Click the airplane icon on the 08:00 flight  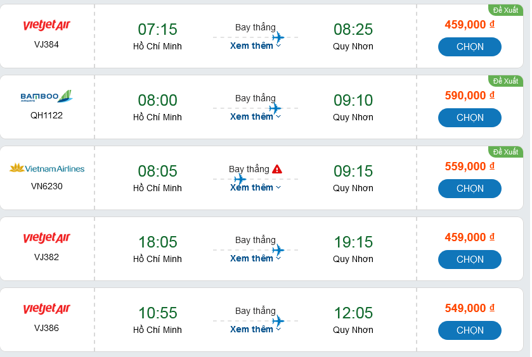tap(275, 108)
